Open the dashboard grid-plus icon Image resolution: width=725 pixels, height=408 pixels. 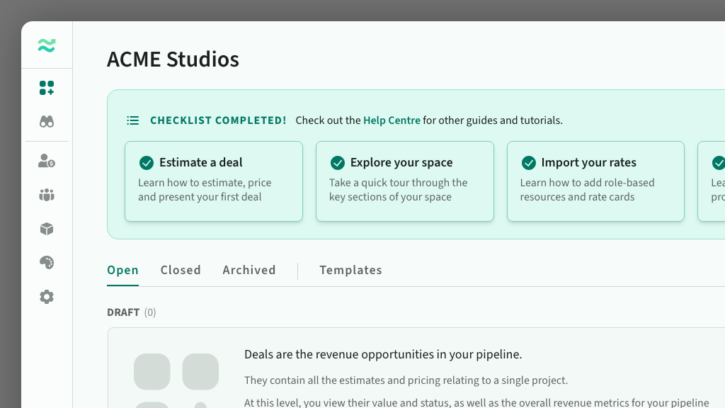coord(47,88)
